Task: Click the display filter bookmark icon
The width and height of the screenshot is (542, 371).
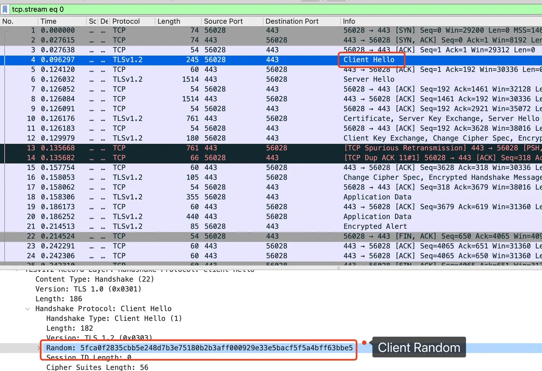Action: tap(5, 9)
